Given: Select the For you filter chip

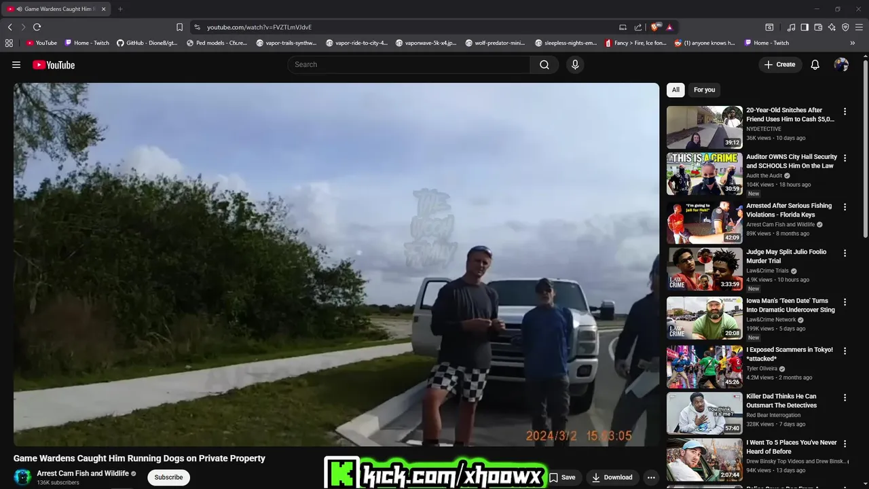Looking at the screenshot, I should 704,90.
